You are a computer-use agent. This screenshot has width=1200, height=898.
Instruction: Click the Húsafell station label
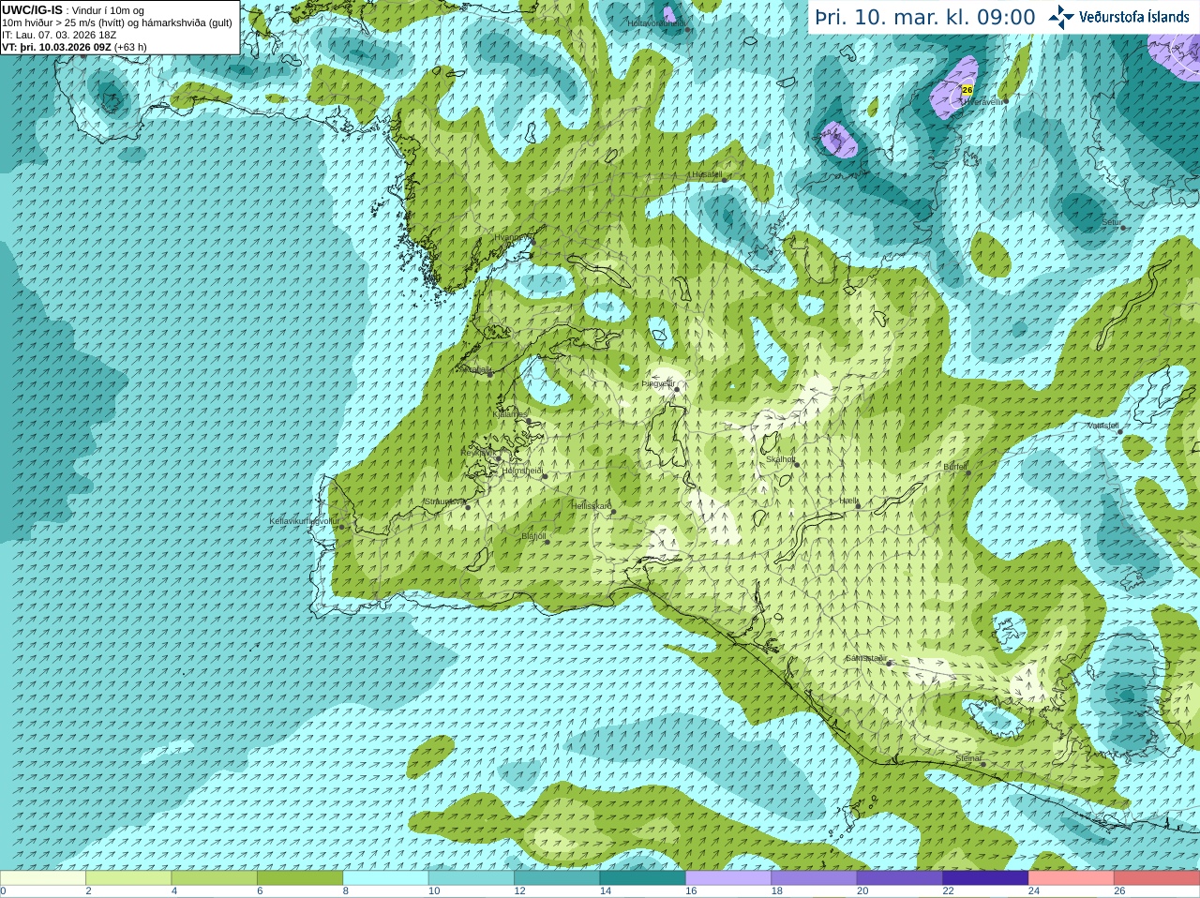[x=706, y=174]
